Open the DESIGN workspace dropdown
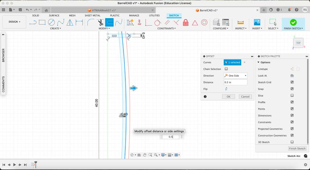The width and height of the screenshot is (310, 170). pos(14,22)
